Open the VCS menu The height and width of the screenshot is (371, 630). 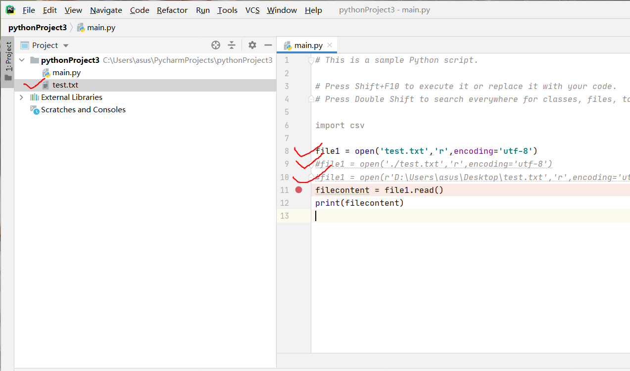(252, 10)
